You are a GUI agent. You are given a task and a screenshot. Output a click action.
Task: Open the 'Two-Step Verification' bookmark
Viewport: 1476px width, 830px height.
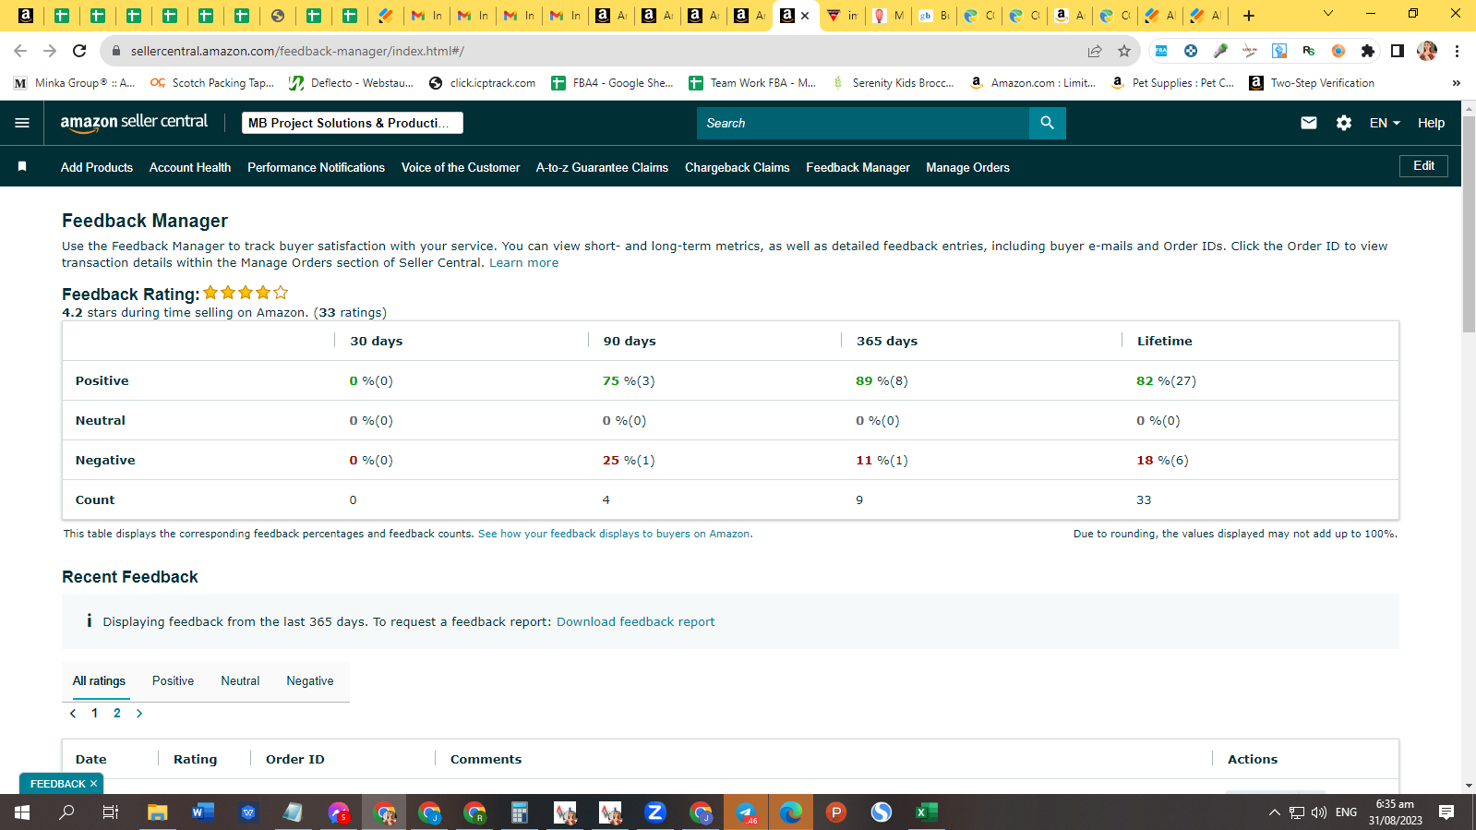pos(1312,83)
